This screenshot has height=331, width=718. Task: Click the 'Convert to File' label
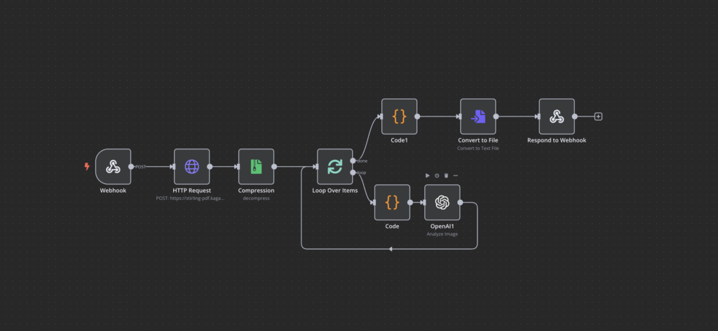478,140
